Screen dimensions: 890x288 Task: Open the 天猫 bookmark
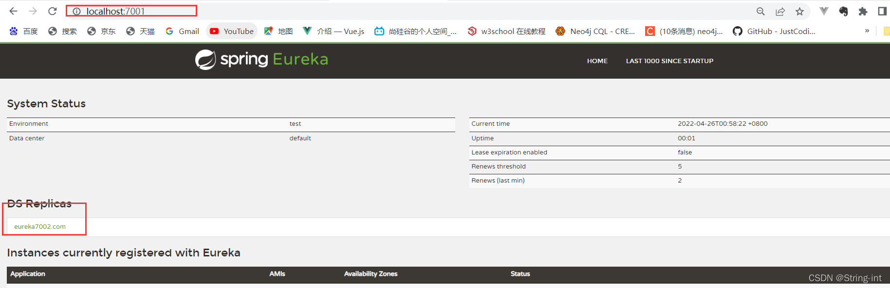[140, 31]
